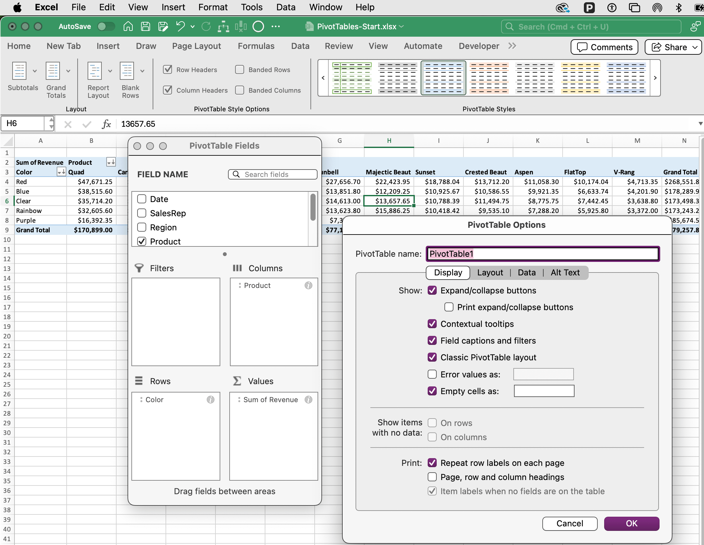Uncheck Classic PivotTable layout
This screenshot has height=545, width=704.
click(432, 357)
